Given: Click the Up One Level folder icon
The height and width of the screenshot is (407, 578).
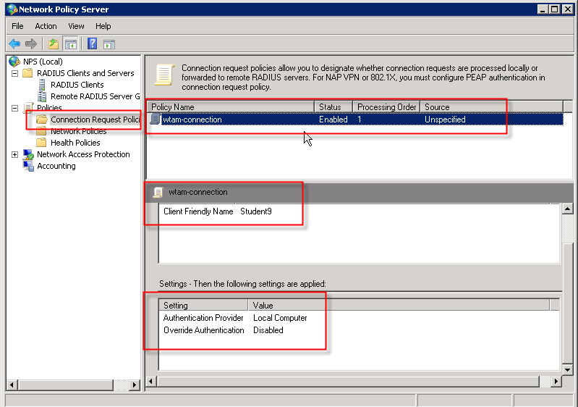Looking at the screenshot, I should [53, 44].
